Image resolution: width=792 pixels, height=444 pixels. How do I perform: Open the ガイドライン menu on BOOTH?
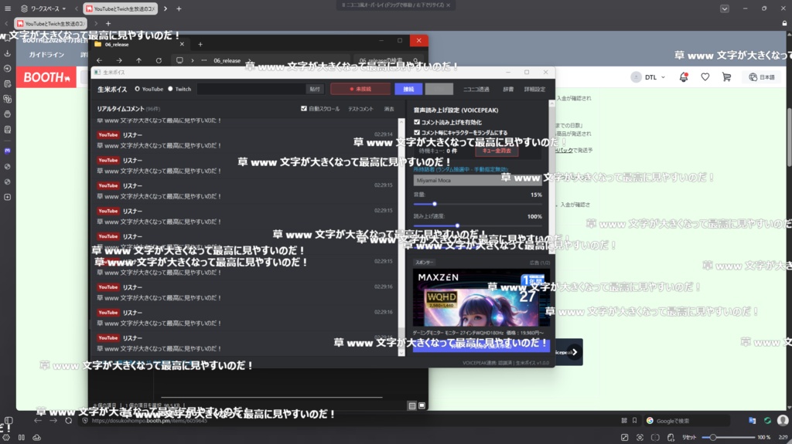[x=46, y=55]
